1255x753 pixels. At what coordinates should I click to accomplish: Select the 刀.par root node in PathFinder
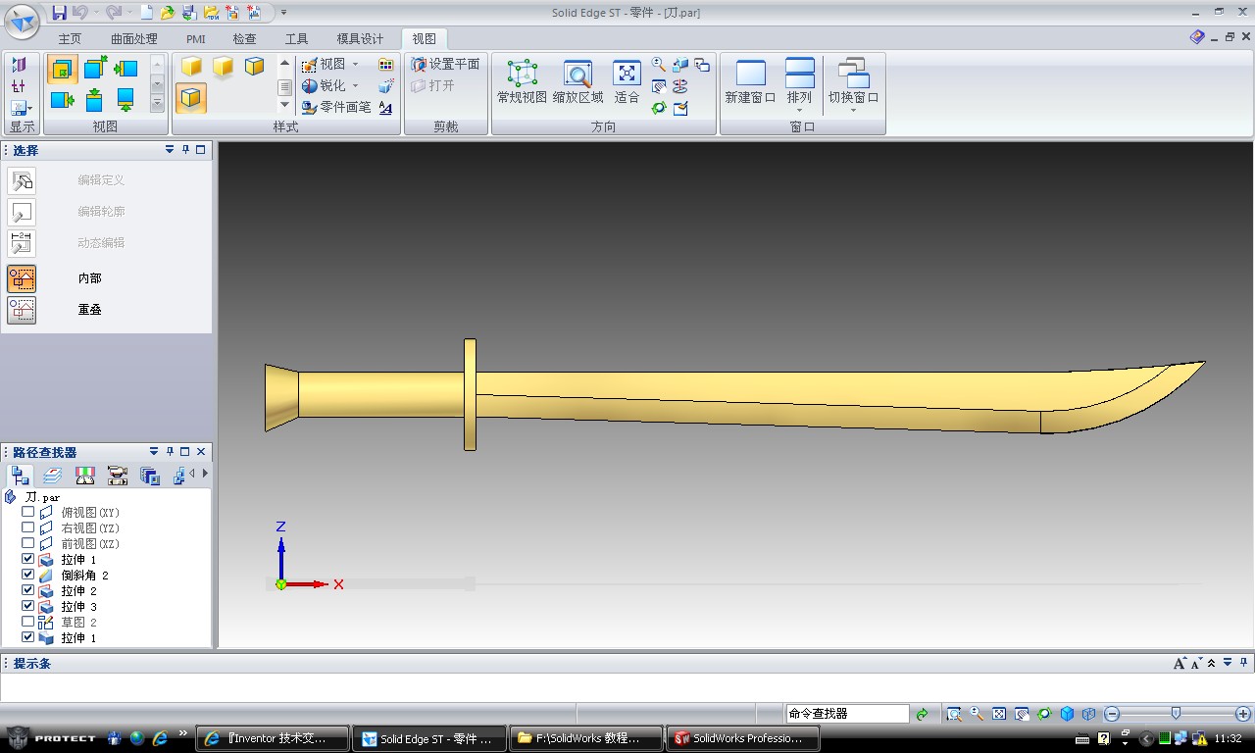[42, 497]
